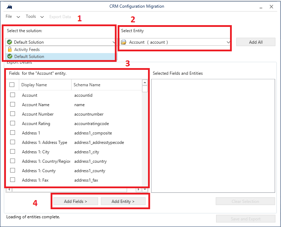Open the File menu
Viewport: 281px width, 227px height.
coord(9,16)
